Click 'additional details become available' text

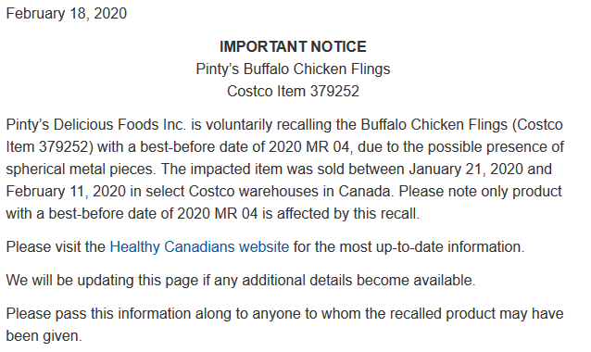coord(358,281)
